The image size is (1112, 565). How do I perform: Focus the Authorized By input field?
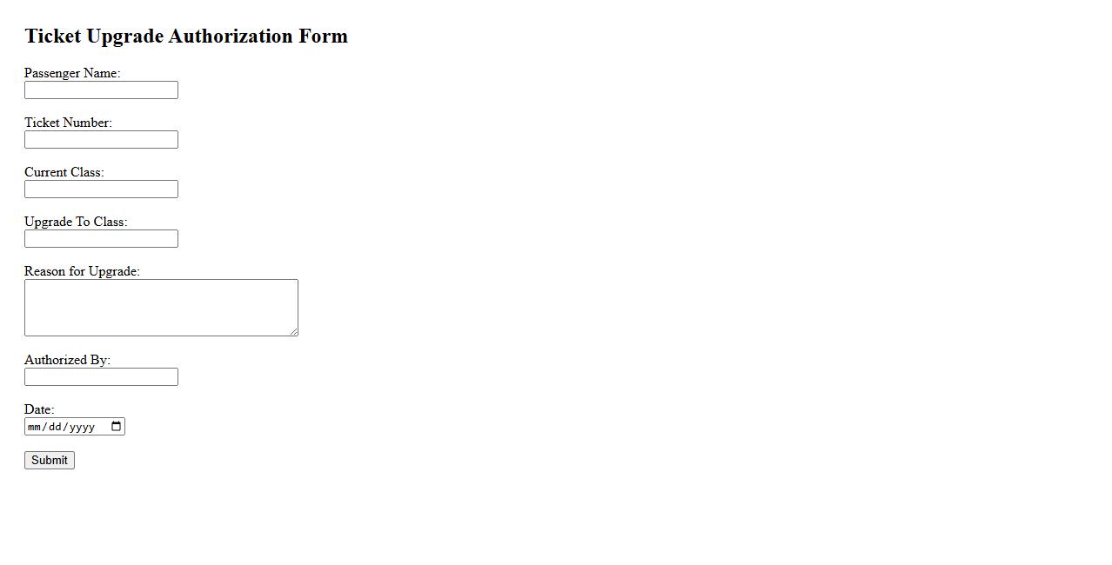101,377
